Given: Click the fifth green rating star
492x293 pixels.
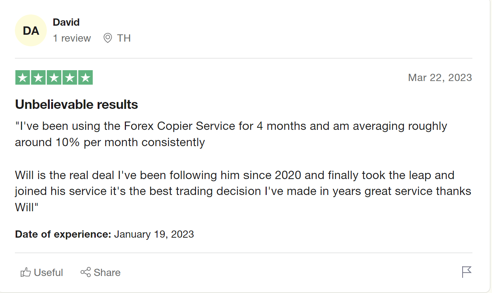Looking at the screenshot, I should [x=86, y=77].
